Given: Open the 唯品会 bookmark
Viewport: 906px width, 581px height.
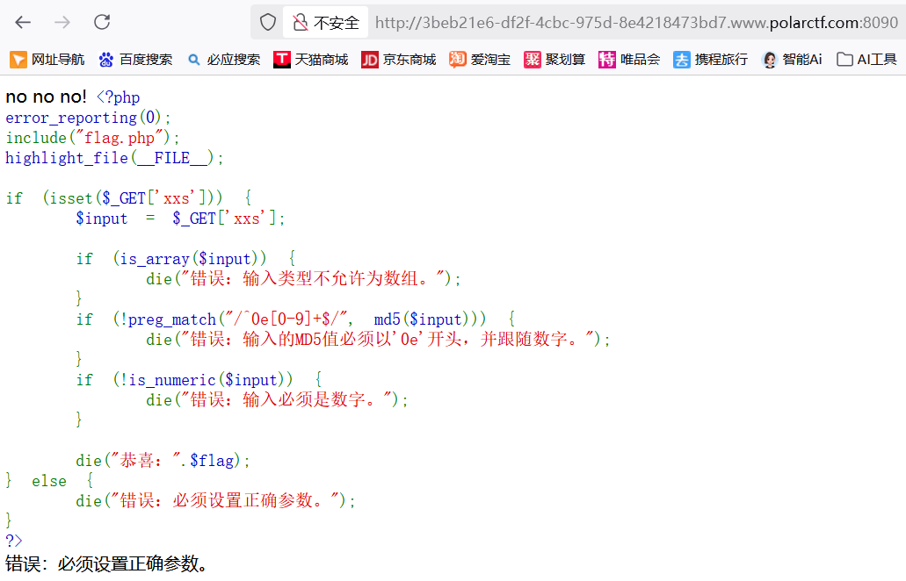Looking at the screenshot, I should (x=629, y=60).
